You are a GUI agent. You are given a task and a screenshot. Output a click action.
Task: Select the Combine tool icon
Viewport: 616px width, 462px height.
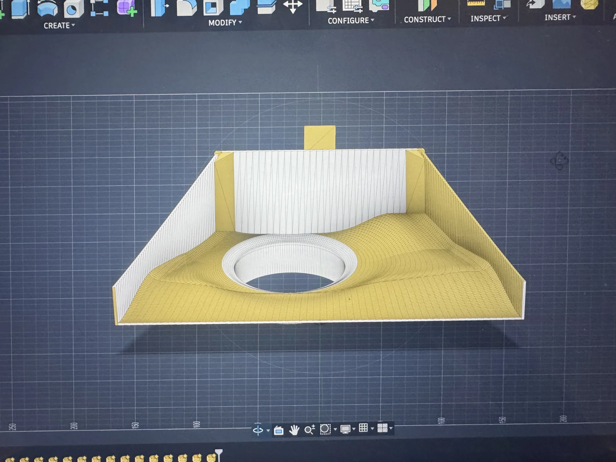click(x=240, y=7)
